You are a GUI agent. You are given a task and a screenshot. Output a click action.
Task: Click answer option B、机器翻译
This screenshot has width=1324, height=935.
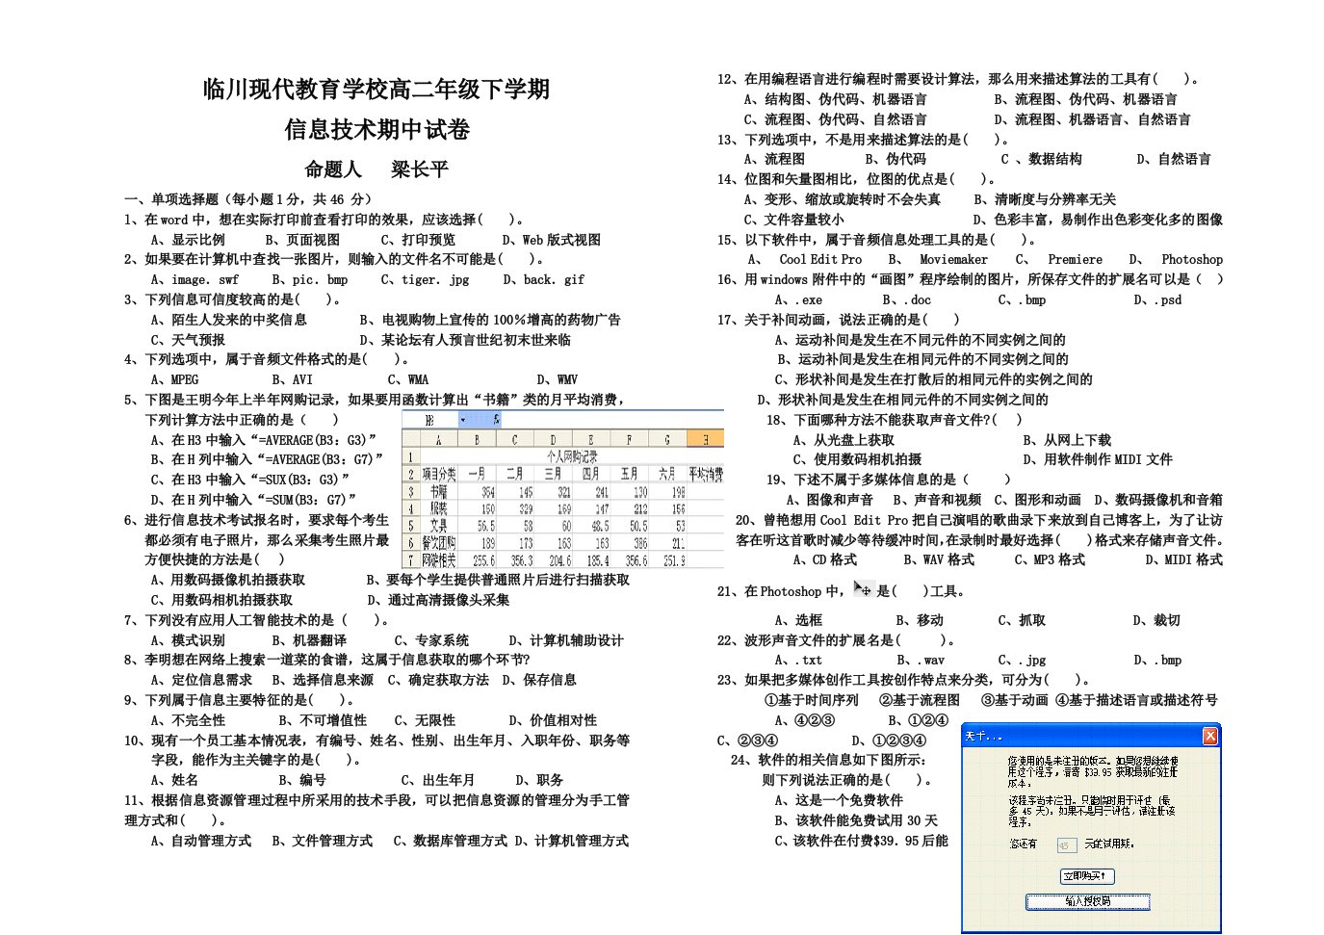(x=309, y=640)
